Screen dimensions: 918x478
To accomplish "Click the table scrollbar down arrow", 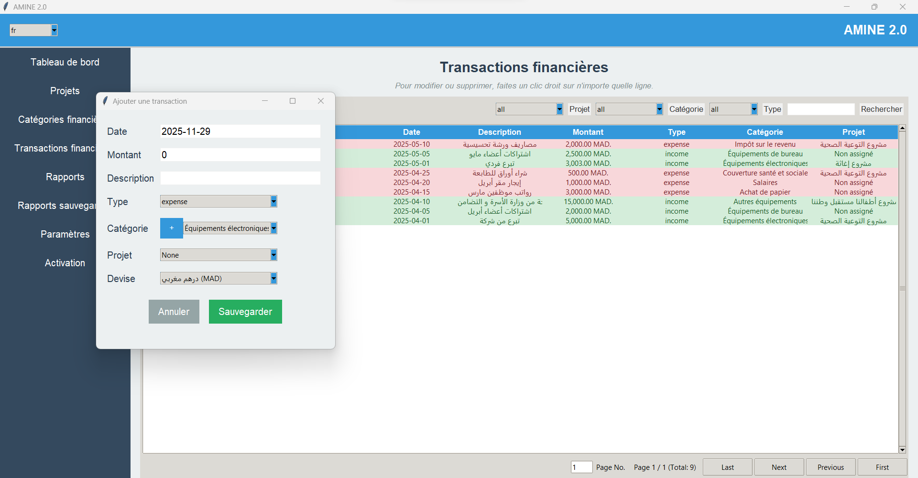I will (x=902, y=450).
